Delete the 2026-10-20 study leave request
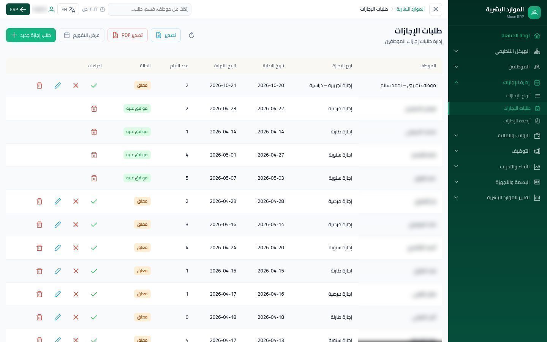This screenshot has height=342, width=547. 40,85
